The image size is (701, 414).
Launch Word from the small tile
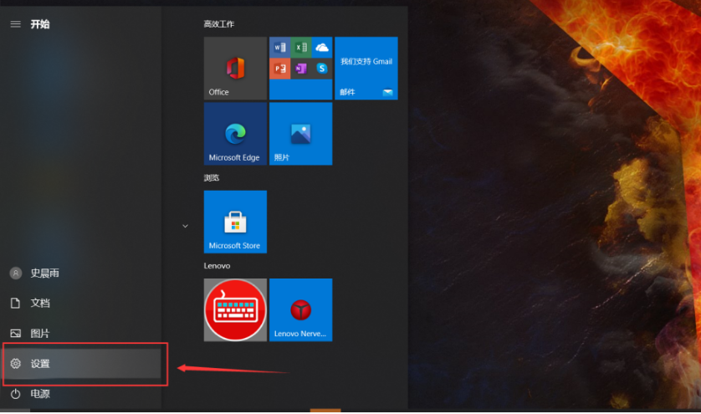click(279, 48)
